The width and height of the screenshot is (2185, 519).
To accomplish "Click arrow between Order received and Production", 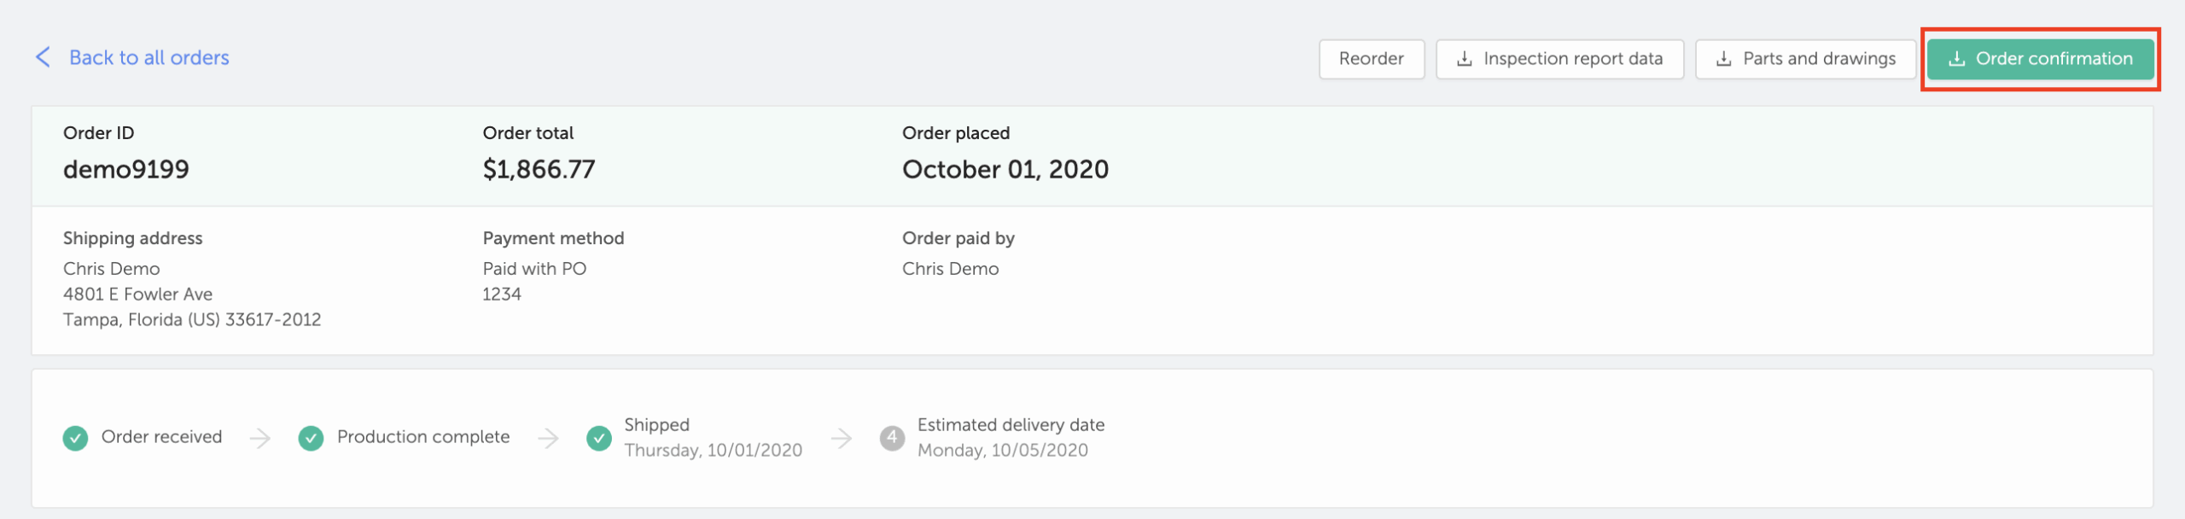I will coord(260,438).
